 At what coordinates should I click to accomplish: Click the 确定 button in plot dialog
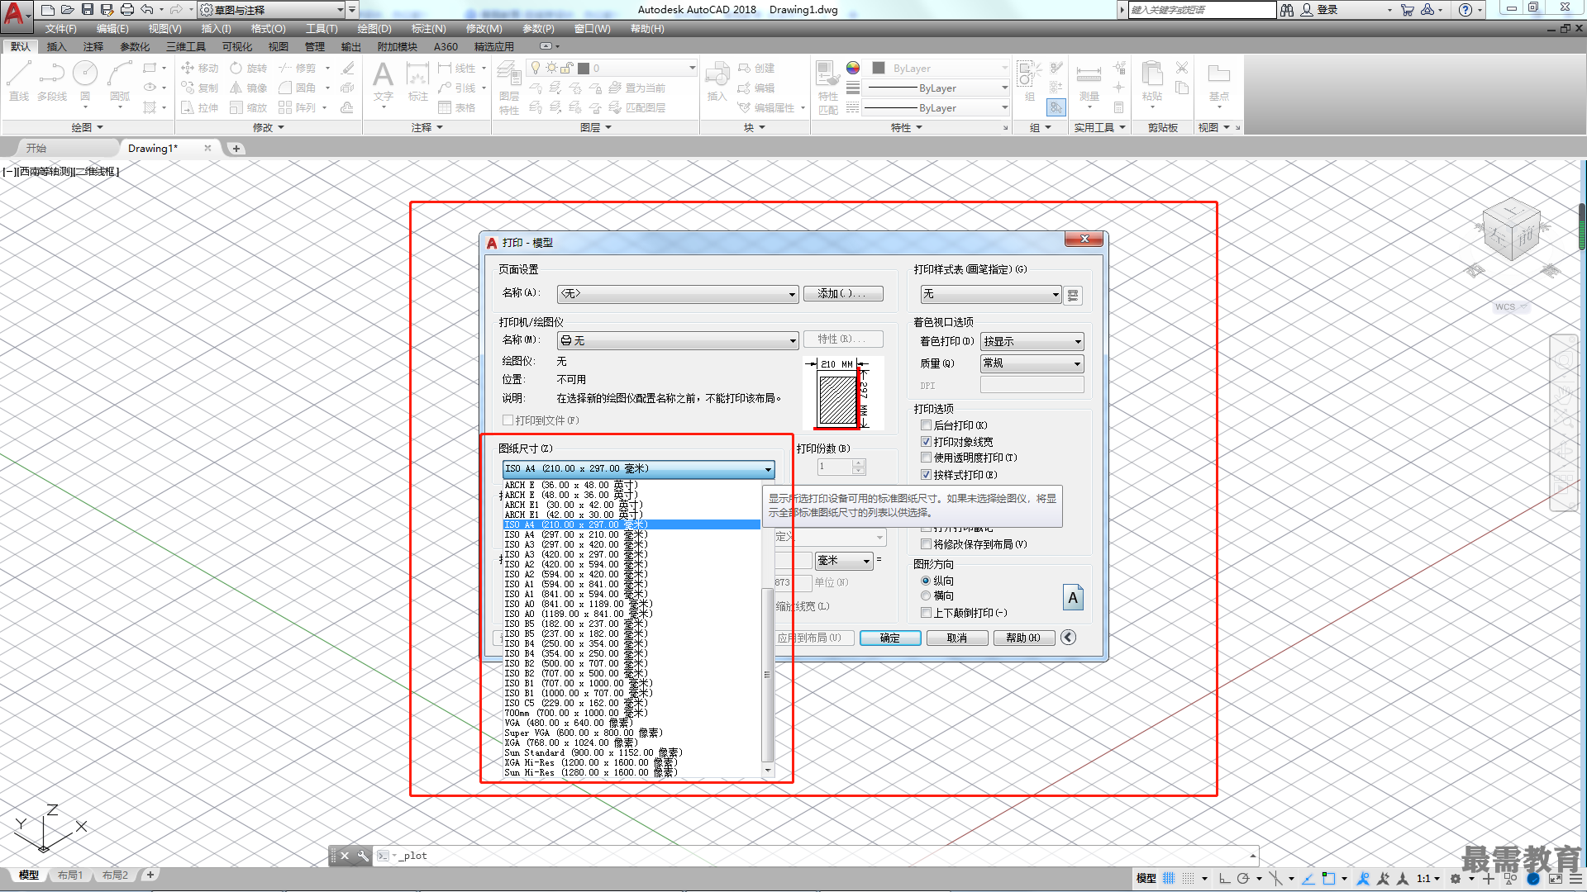(x=890, y=638)
